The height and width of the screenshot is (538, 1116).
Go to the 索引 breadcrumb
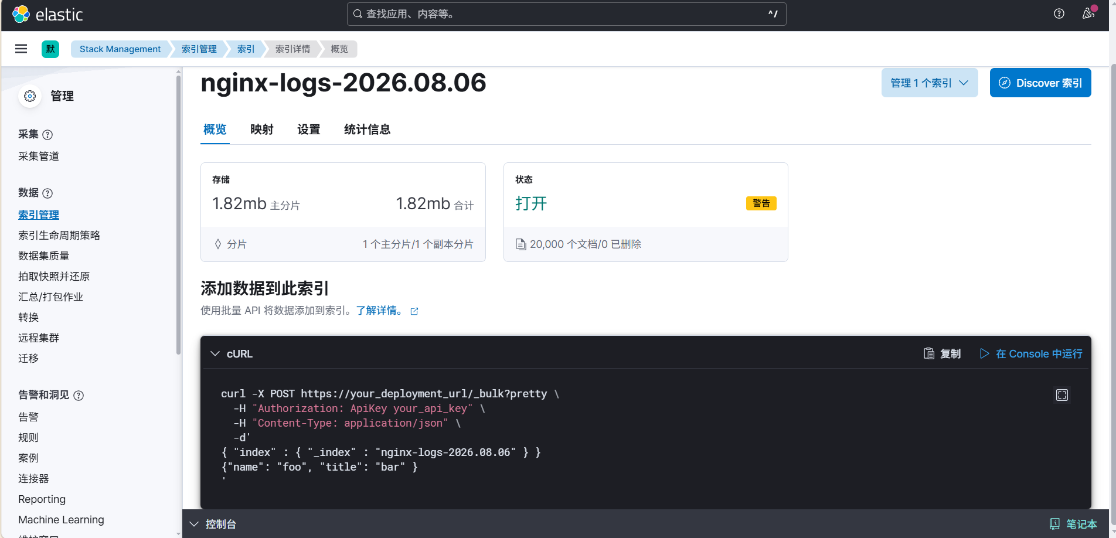(246, 49)
